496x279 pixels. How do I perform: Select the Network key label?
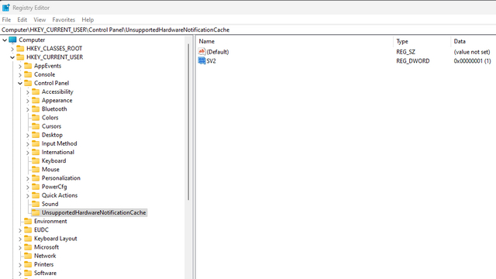click(x=45, y=256)
